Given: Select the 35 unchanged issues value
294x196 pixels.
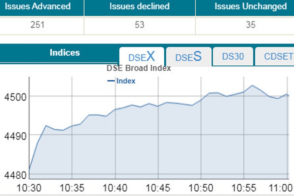Looking at the screenshot, I should [x=251, y=25].
